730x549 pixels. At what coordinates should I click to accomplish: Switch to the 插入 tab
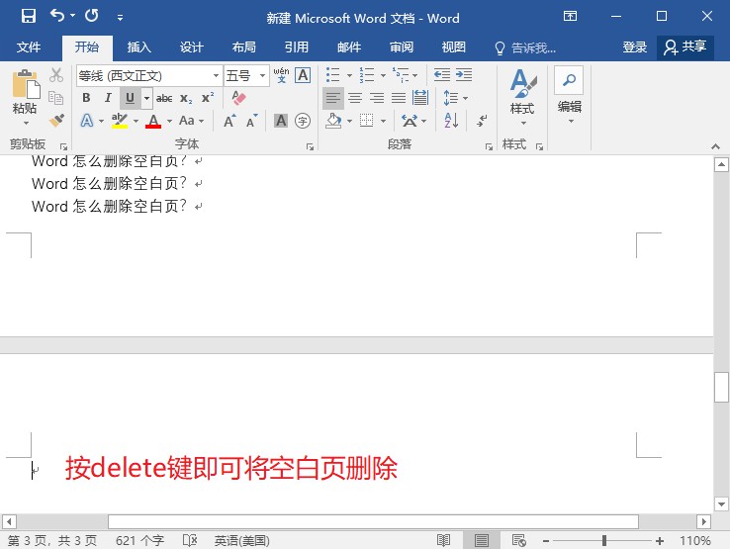[139, 47]
